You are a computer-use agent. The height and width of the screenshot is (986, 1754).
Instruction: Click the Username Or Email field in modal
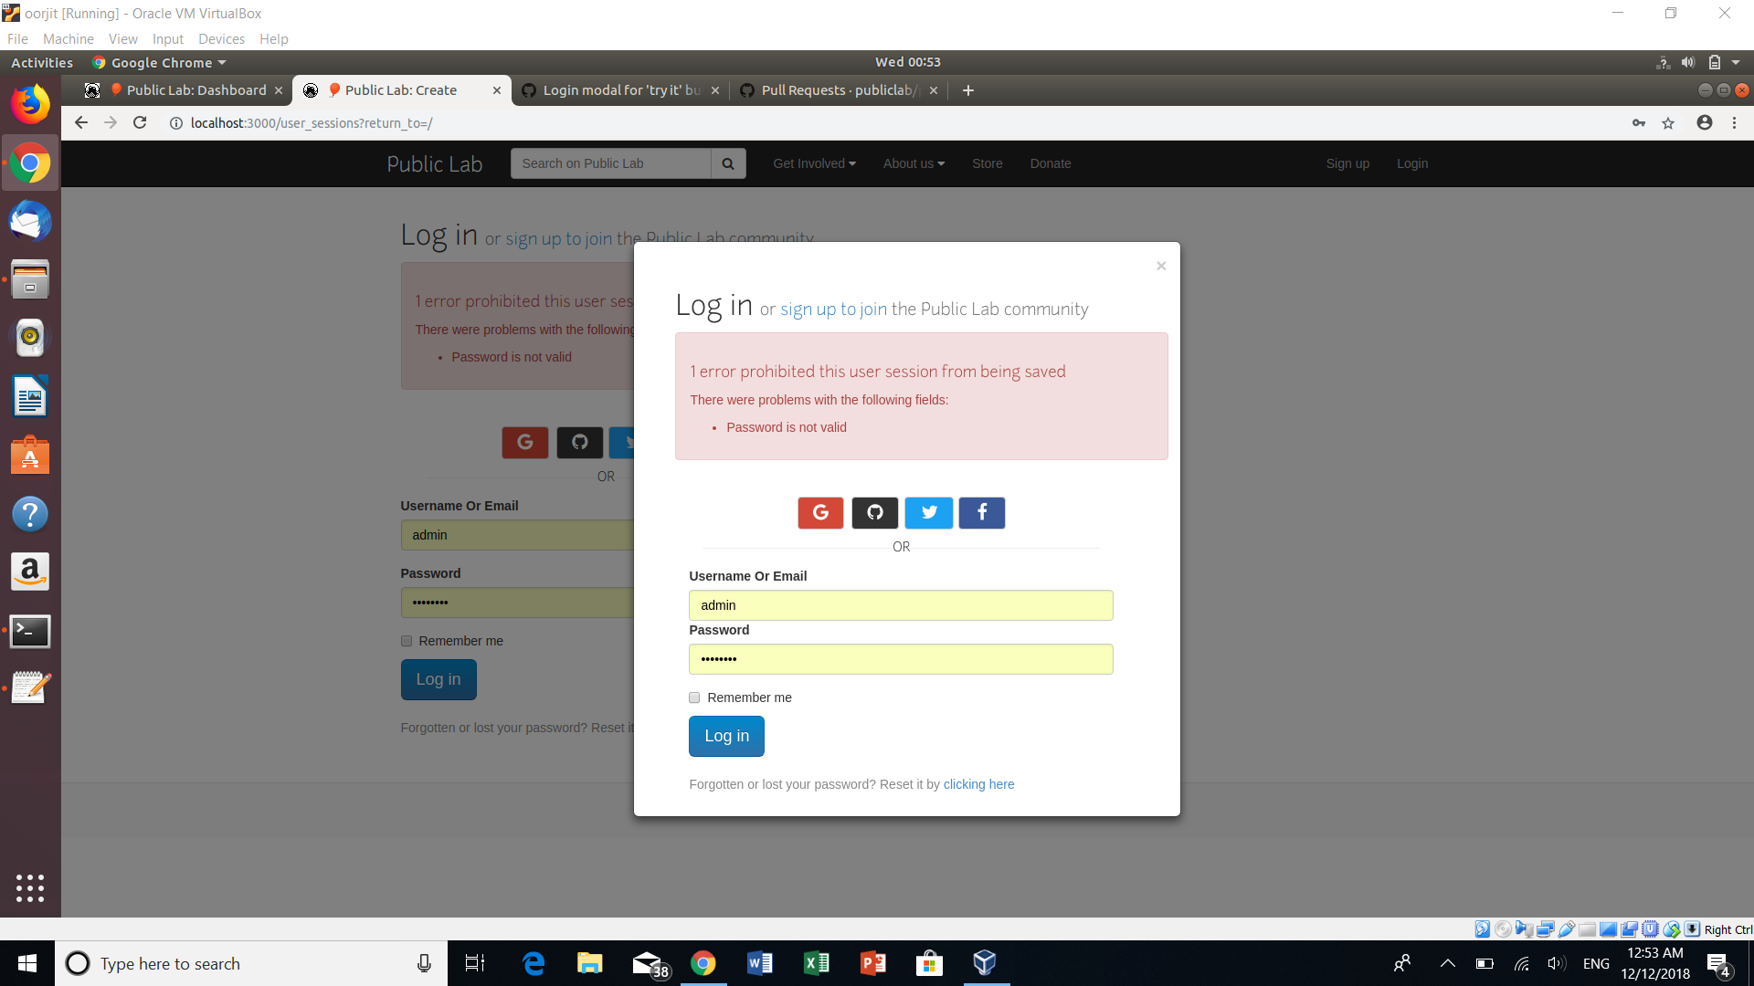click(x=900, y=605)
